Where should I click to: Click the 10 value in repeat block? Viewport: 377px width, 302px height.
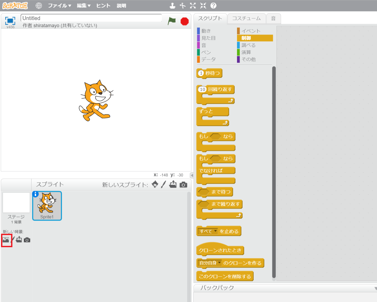(x=202, y=89)
